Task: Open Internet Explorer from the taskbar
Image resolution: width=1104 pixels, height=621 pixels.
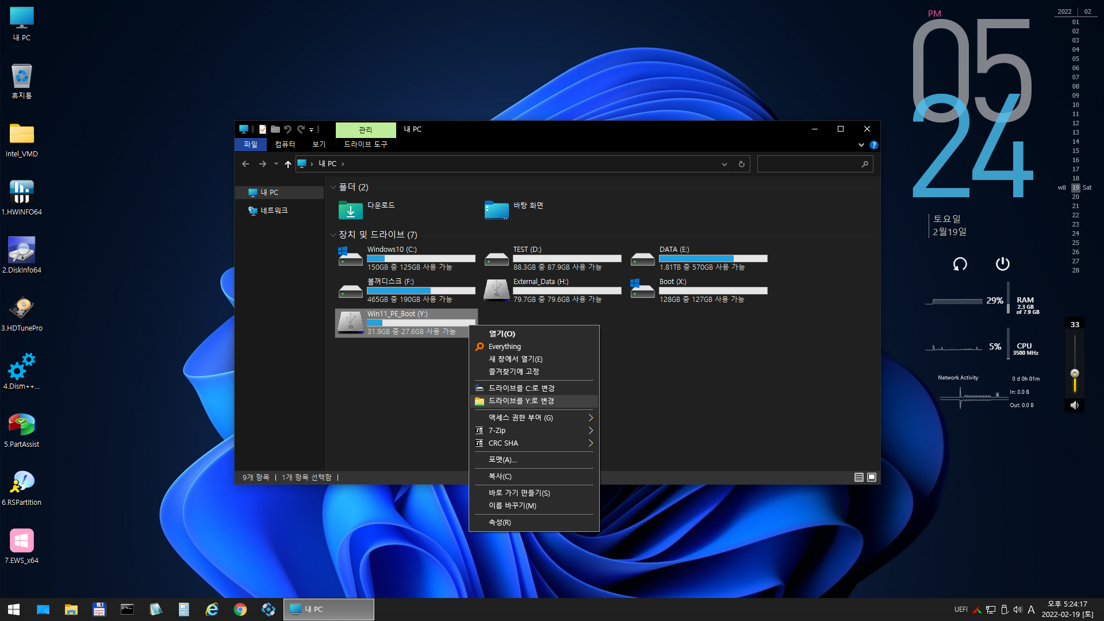Action: pos(212,609)
